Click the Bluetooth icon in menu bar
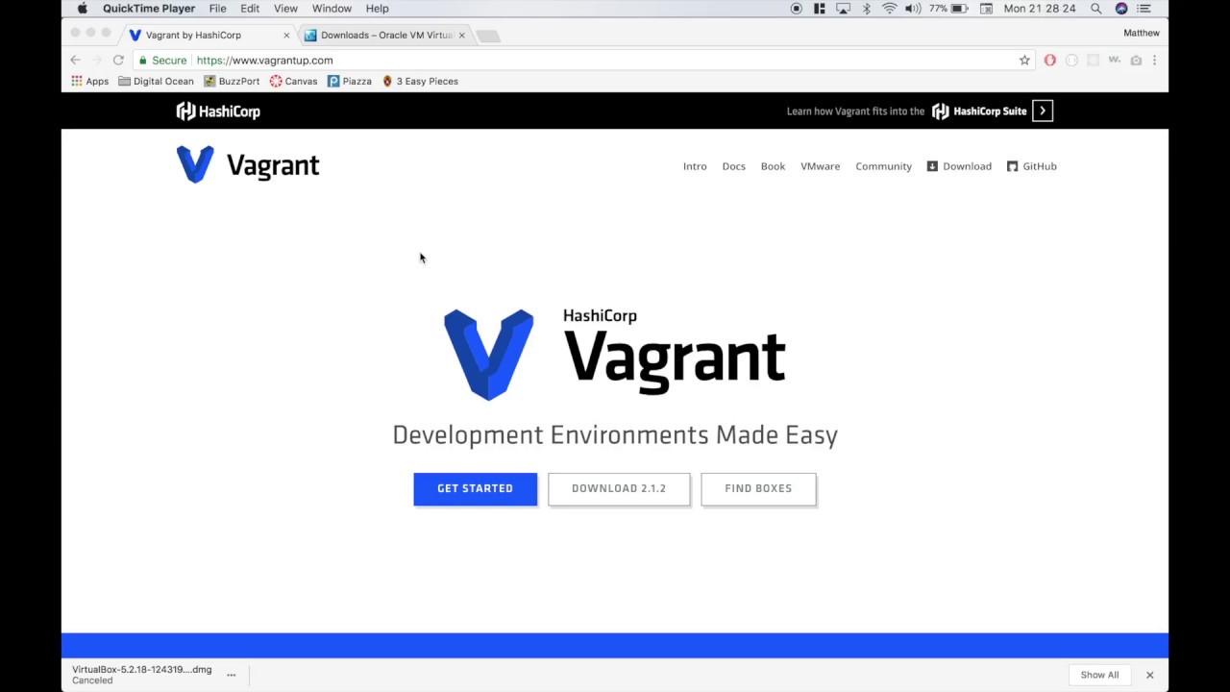Screen dimensions: 1230x692 tap(866, 9)
